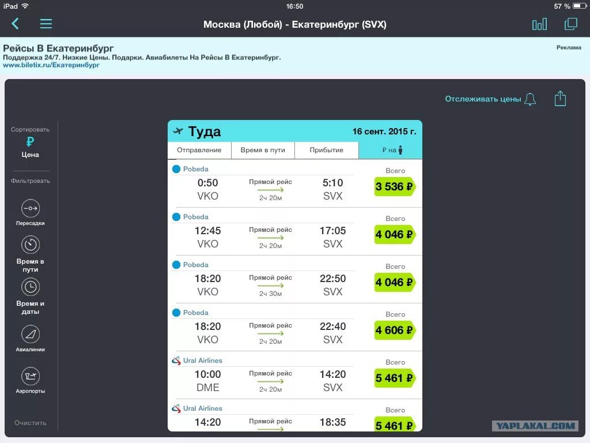The height and width of the screenshot is (443, 590).
Task: Open the bar chart price graph icon
Action: pos(539,24)
